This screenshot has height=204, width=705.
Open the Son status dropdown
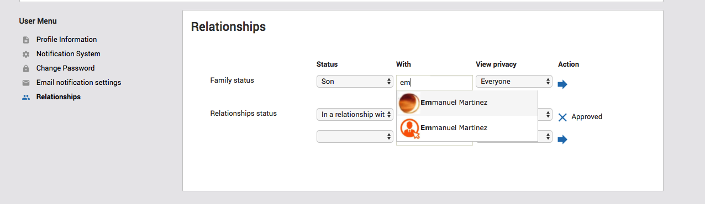[355, 82]
